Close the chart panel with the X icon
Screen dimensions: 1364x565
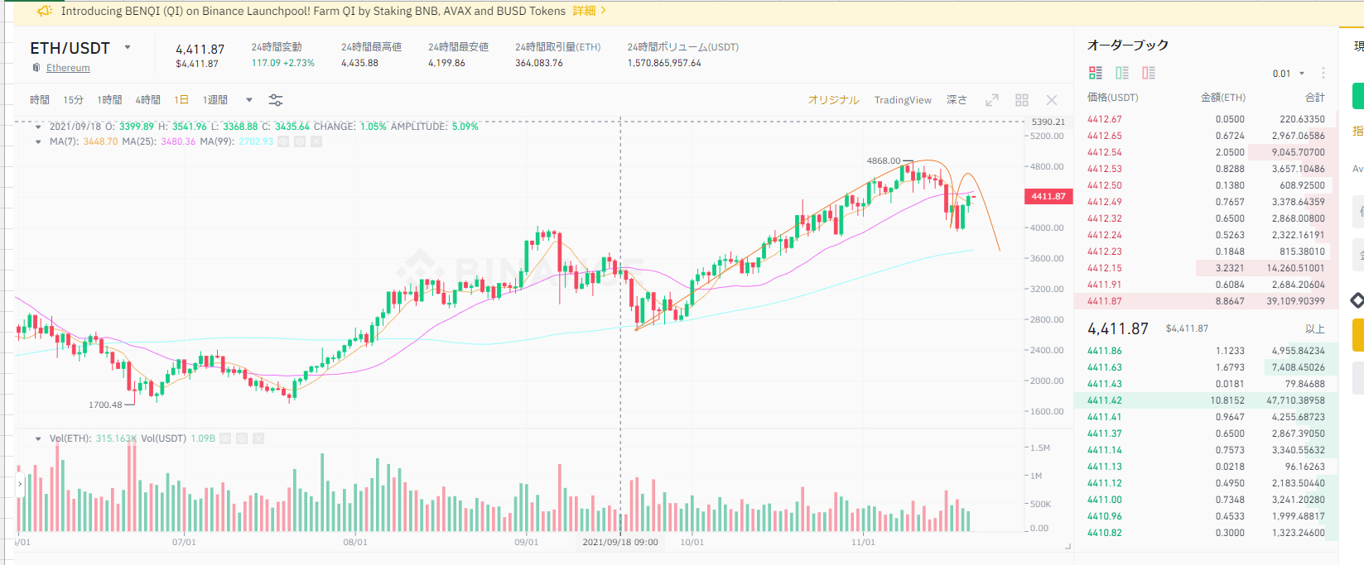[x=1052, y=100]
